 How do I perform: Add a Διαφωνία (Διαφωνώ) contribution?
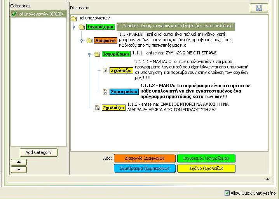tap(145, 158)
